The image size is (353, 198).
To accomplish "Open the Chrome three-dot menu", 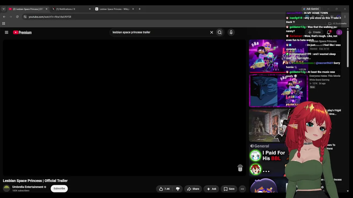I will 345,17.
